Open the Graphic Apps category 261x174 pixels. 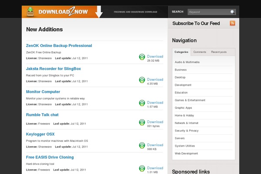tap(183, 108)
